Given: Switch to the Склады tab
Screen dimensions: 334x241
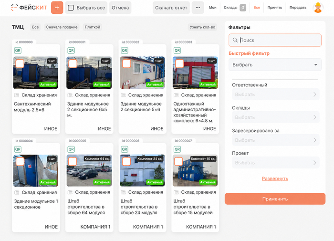Looking at the screenshot, I should coord(230,8).
